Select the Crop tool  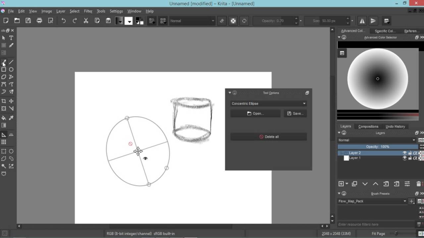4,101
